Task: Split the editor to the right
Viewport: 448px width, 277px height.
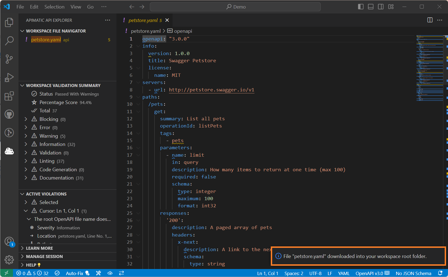Action: [x=430, y=20]
